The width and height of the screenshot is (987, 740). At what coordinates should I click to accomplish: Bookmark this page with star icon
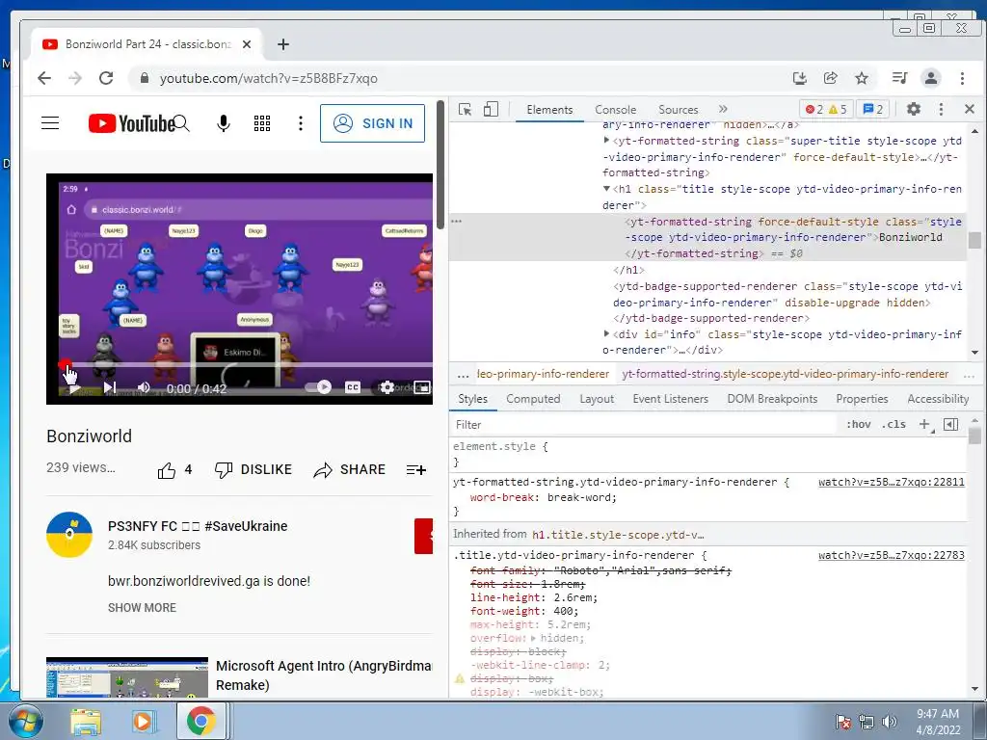point(862,78)
